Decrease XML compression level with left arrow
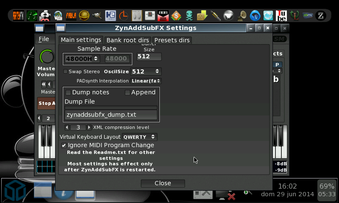This screenshot has width=339, height=203. 67,127
